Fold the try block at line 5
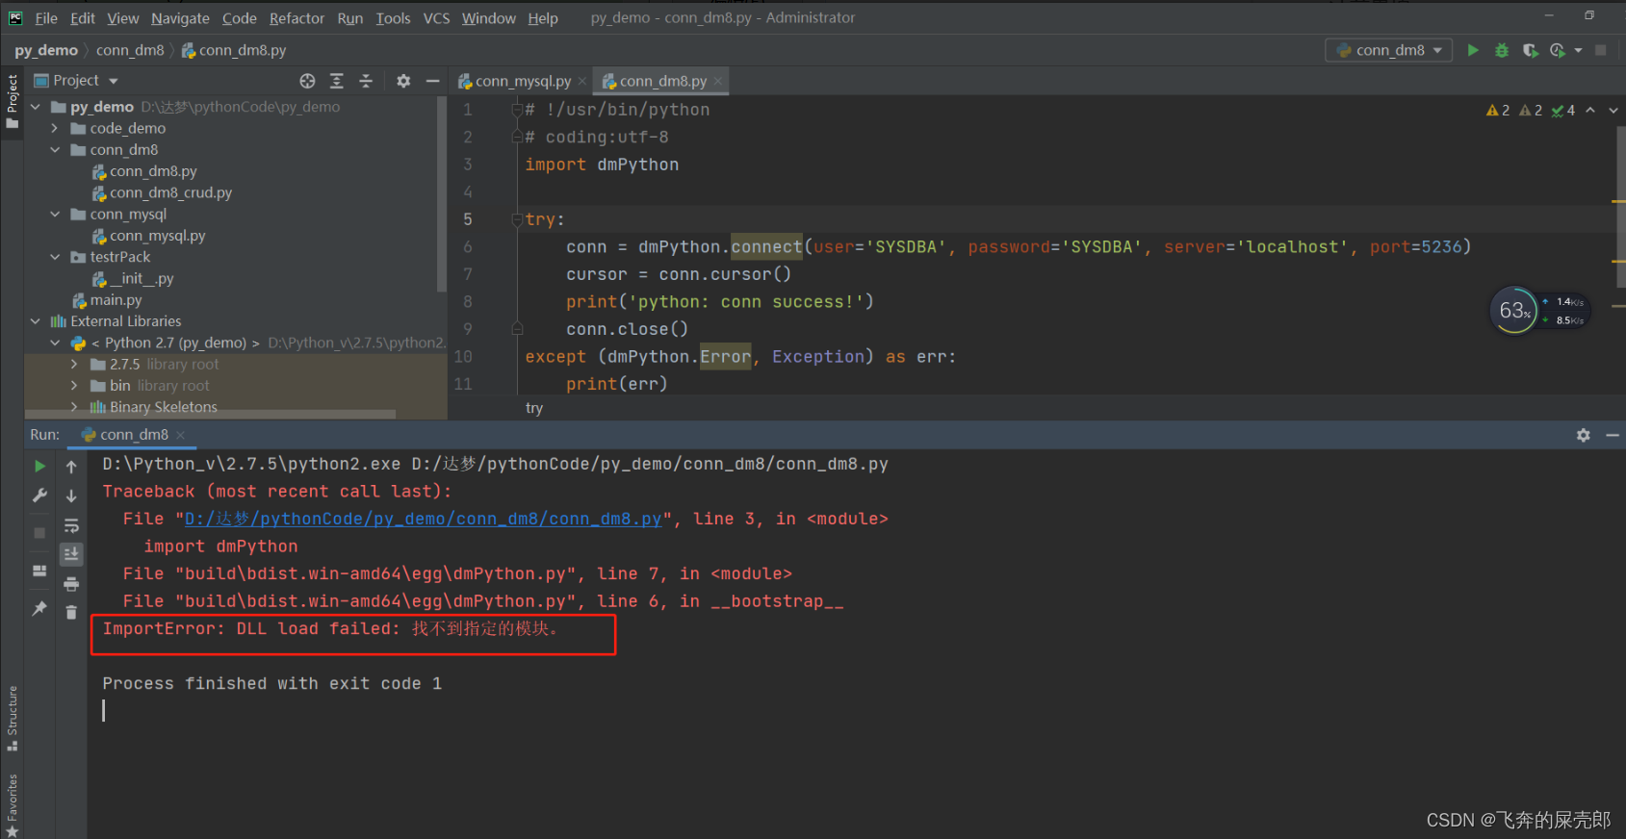1626x839 pixels. [517, 219]
